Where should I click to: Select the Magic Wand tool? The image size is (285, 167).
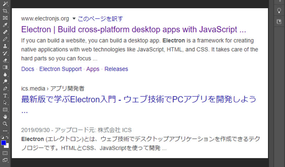tap(5, 4)
